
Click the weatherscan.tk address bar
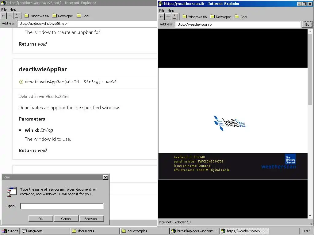point(238,24)
